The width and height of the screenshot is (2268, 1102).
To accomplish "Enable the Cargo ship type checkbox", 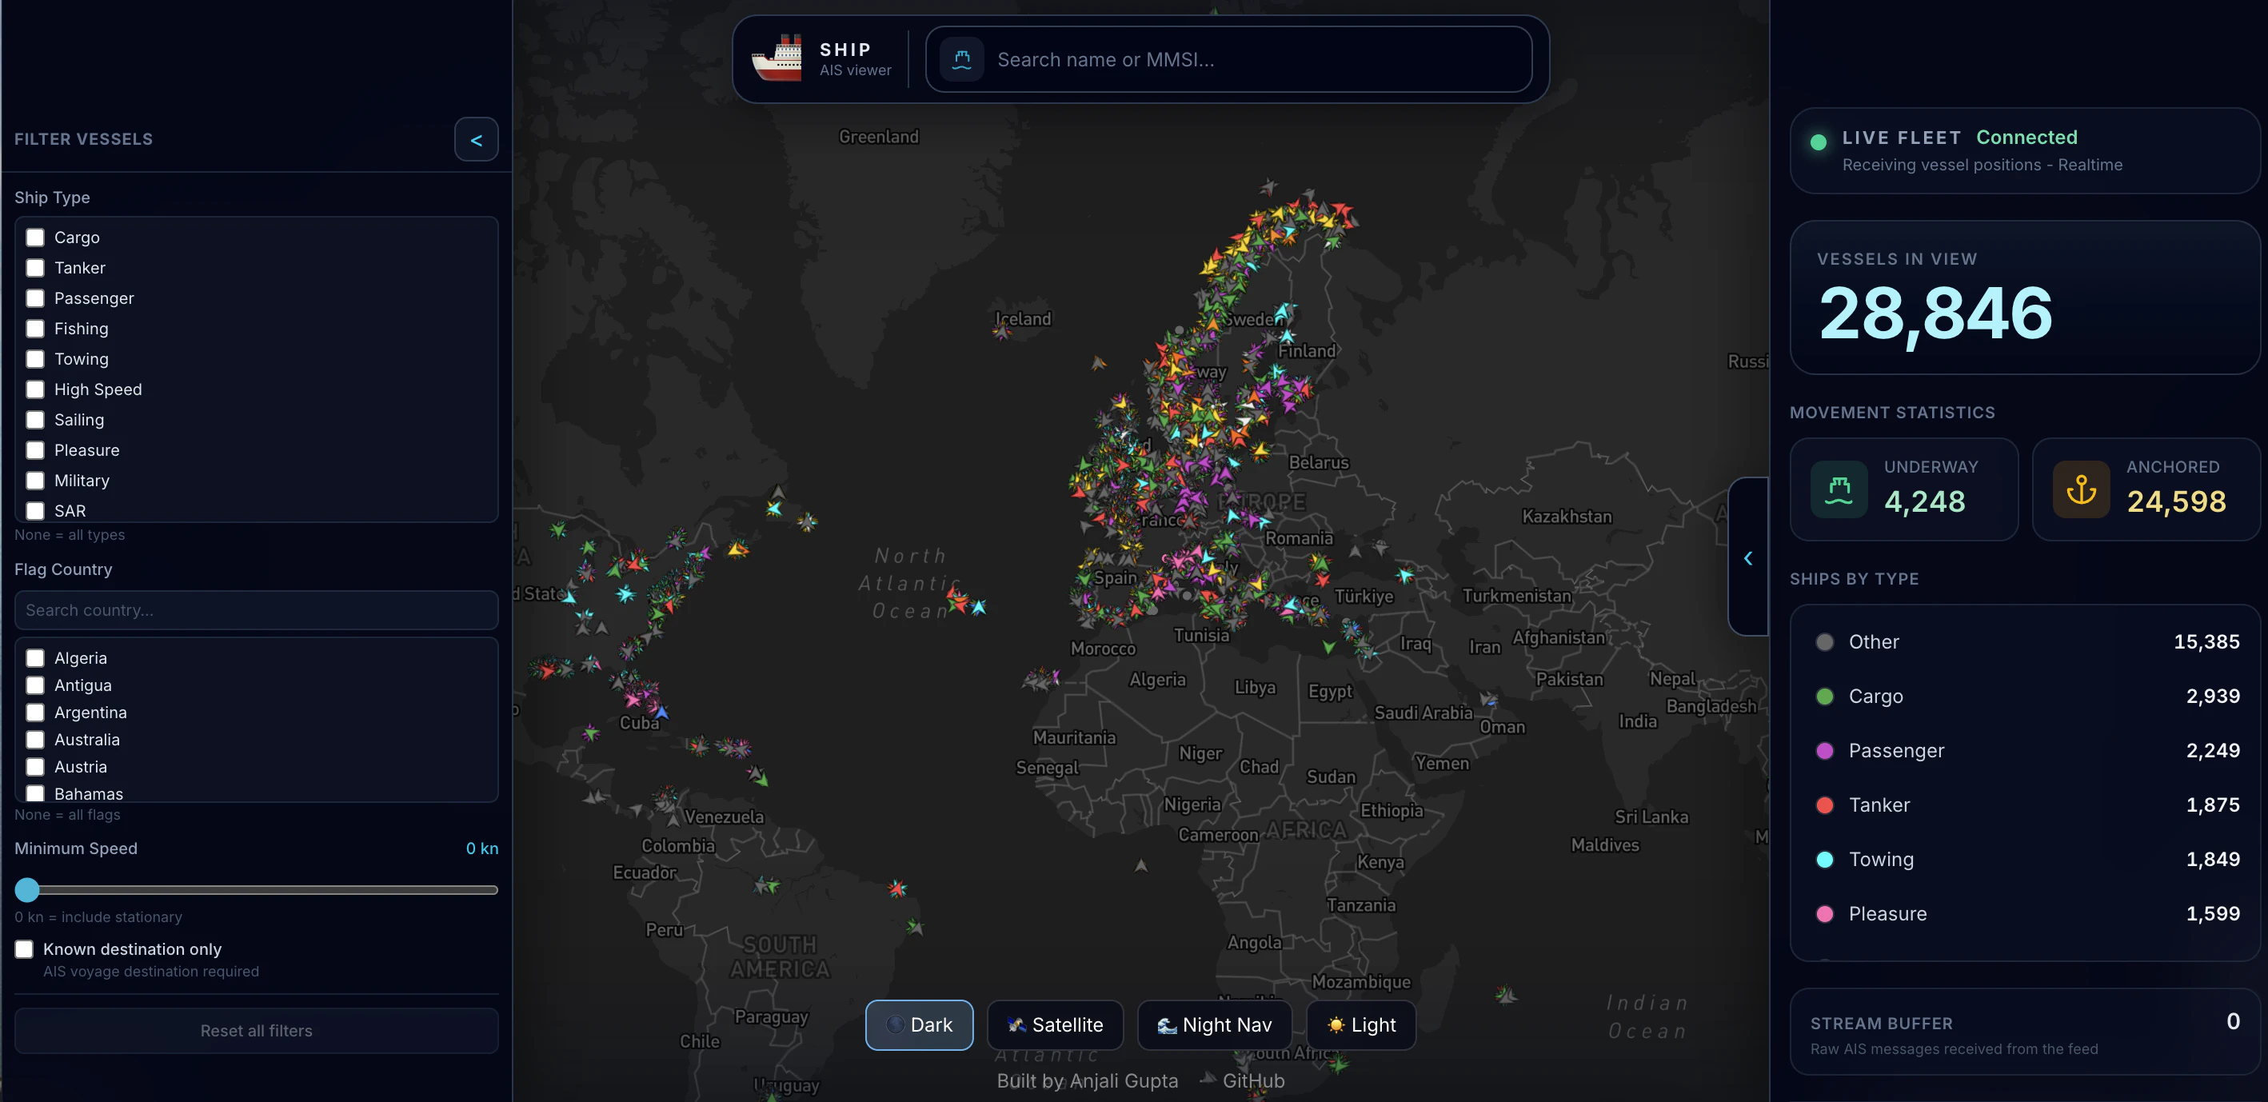I will [x=35, y=238].
